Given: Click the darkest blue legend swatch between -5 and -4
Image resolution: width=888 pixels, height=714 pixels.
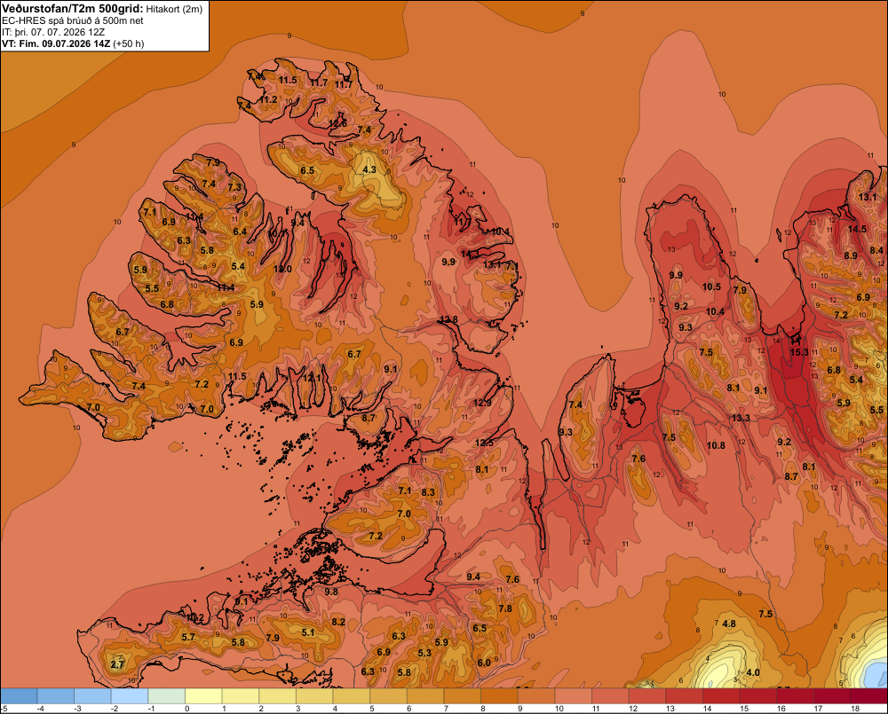Looking at the screenshot, I should (x=20, y=696).
